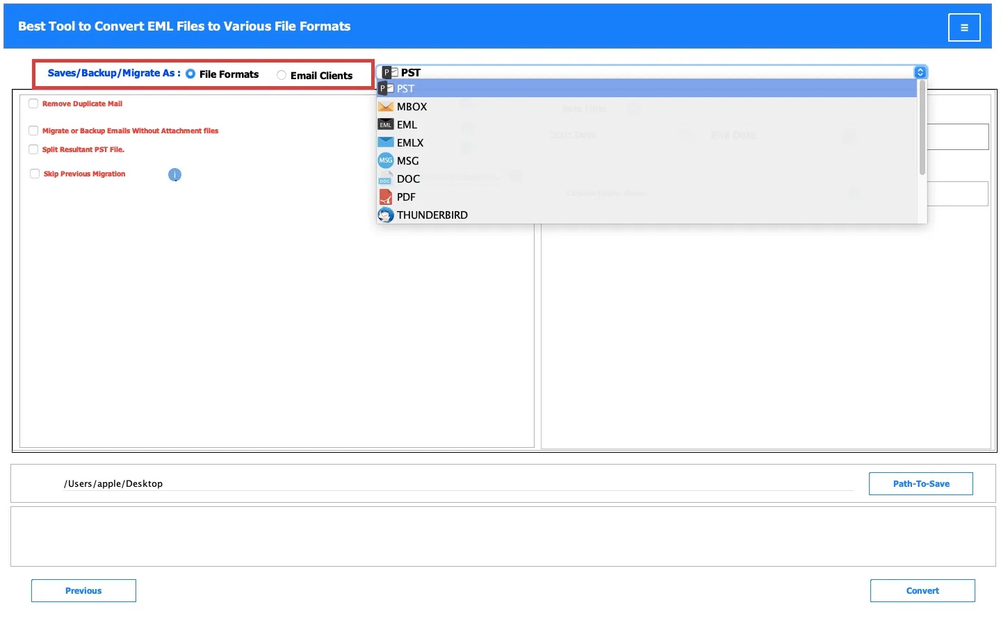Choose PDF format option

point(647,197)
